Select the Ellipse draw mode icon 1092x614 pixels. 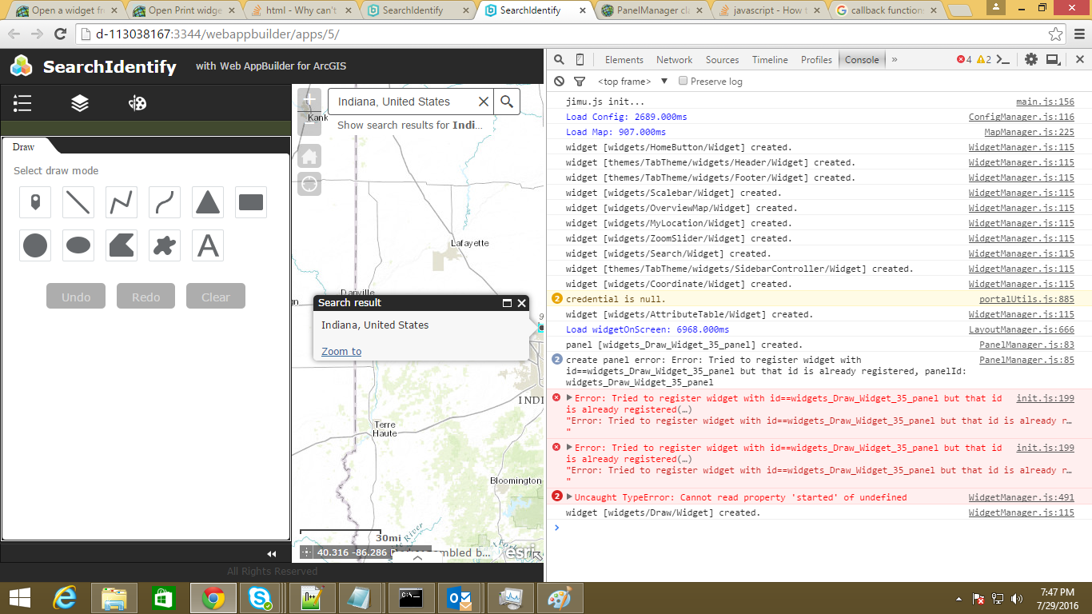pos(78,246)
